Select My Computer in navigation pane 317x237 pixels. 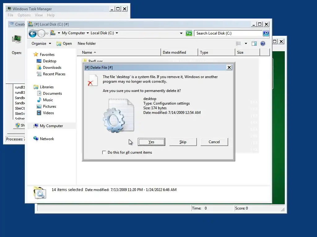[51, 126]
